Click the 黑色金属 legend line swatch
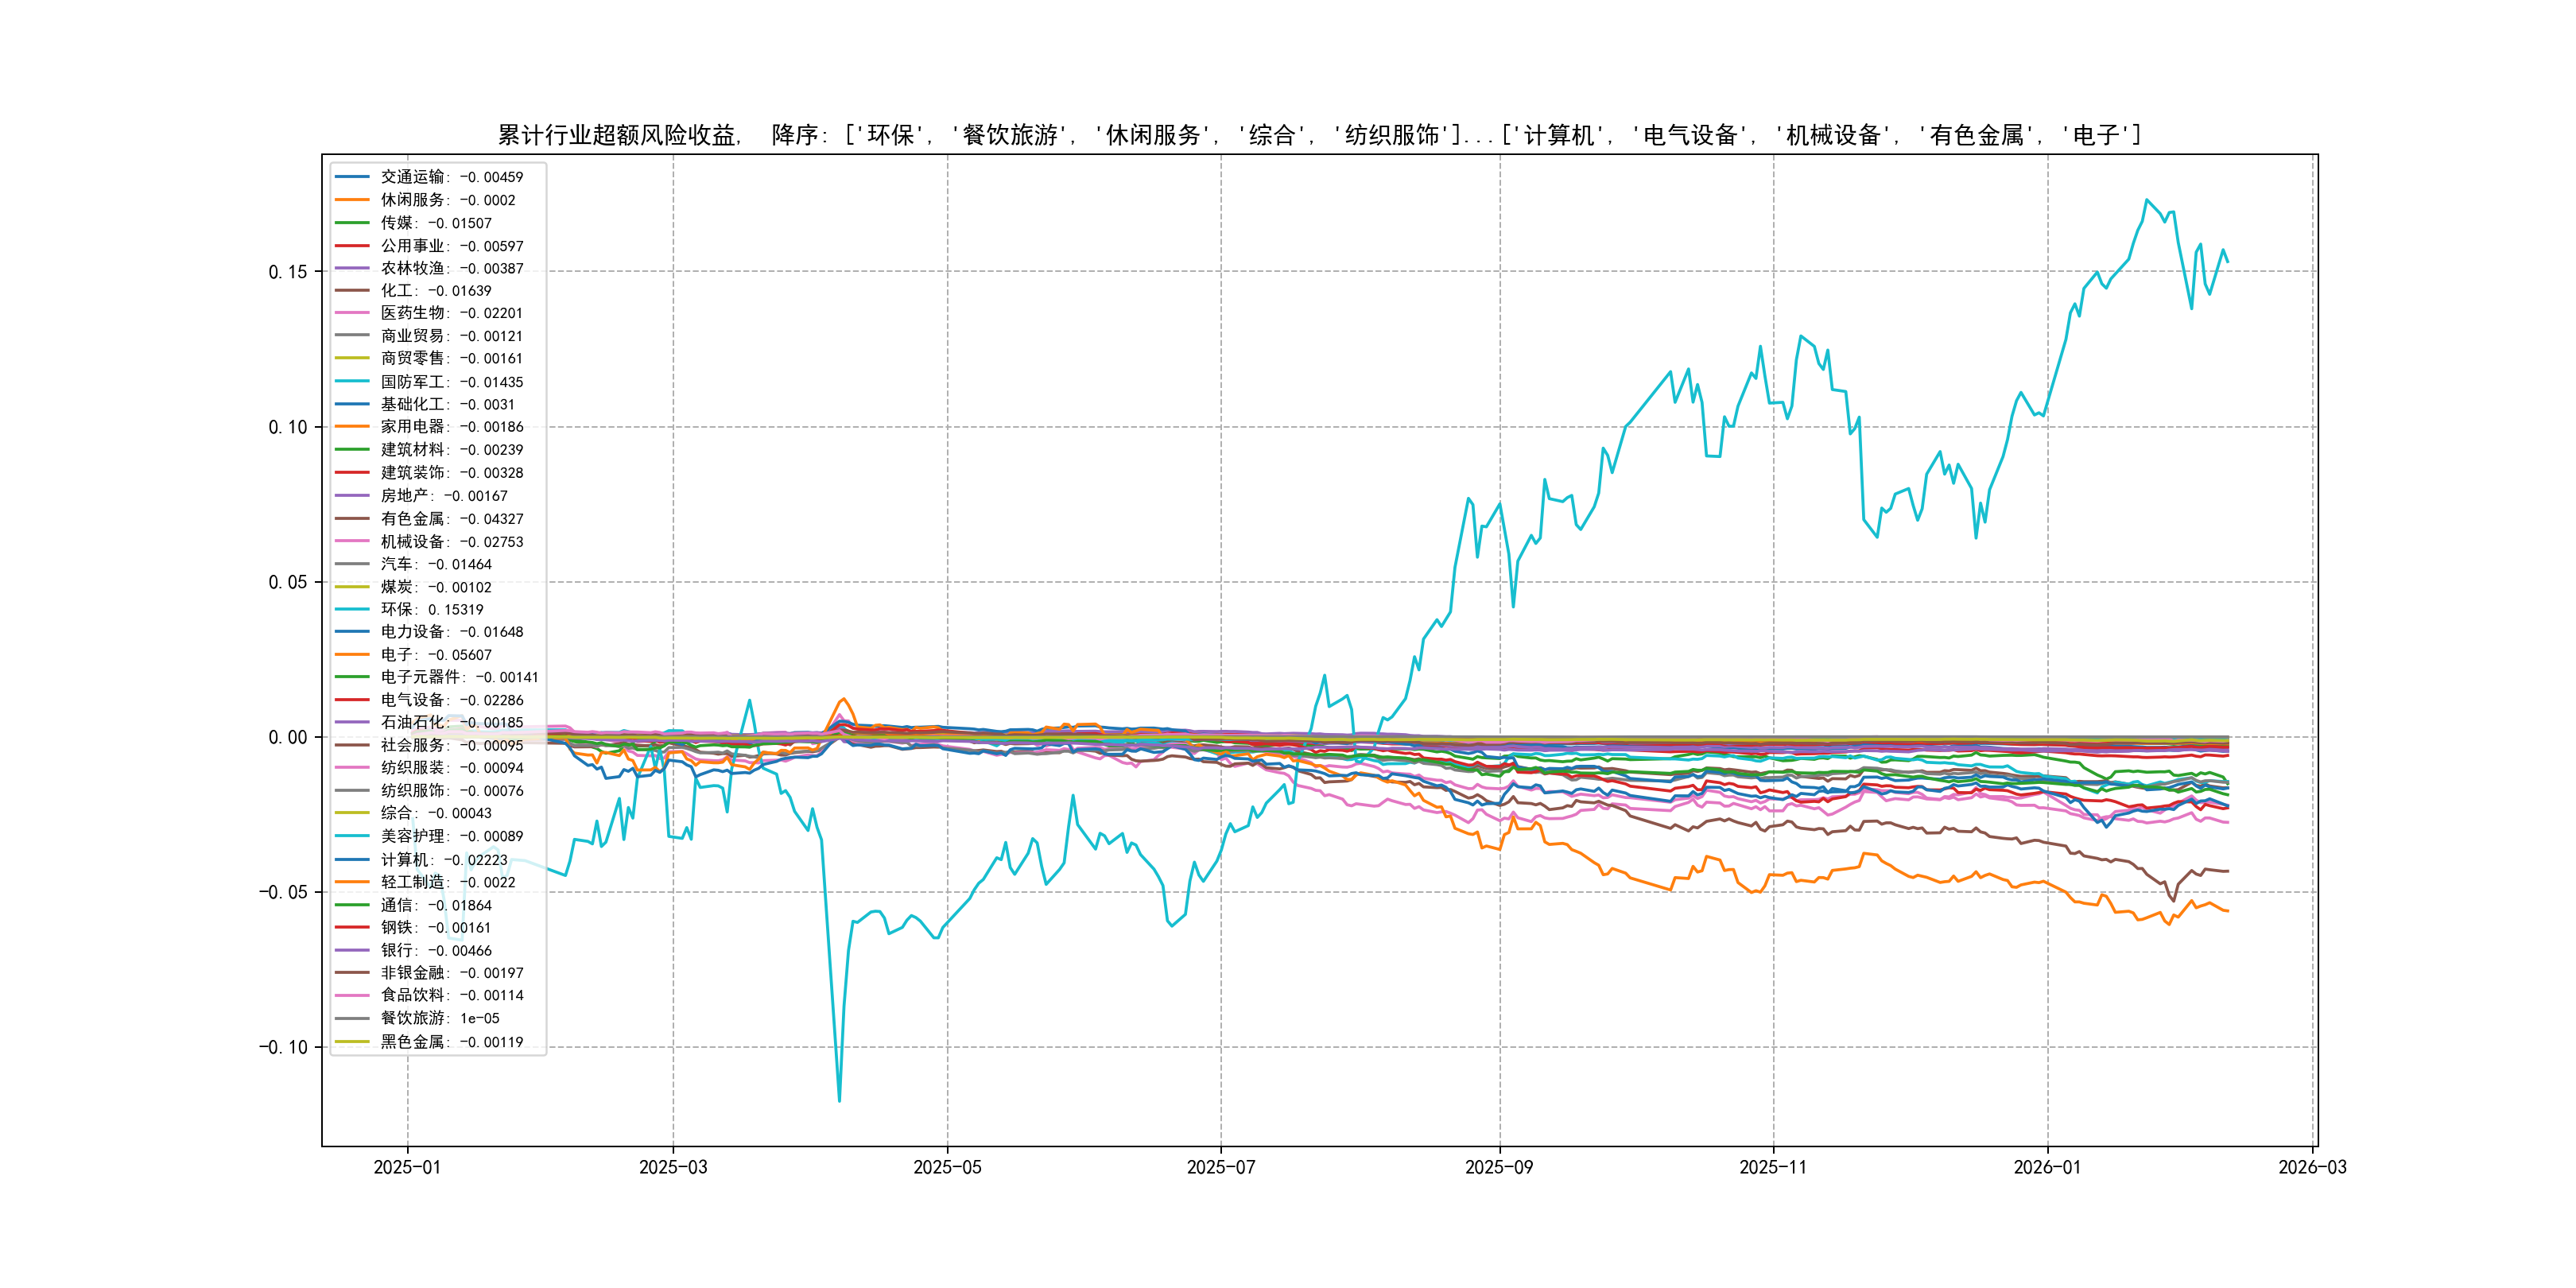2576x1288 pixels. (x=352, y=1042)
